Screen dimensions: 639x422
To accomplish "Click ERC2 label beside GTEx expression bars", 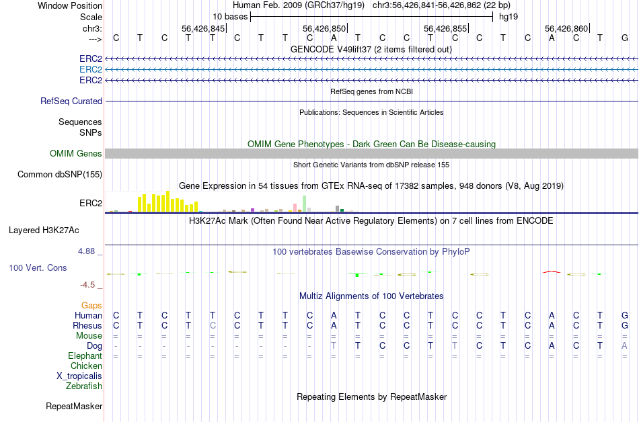I will coord(91,203).
